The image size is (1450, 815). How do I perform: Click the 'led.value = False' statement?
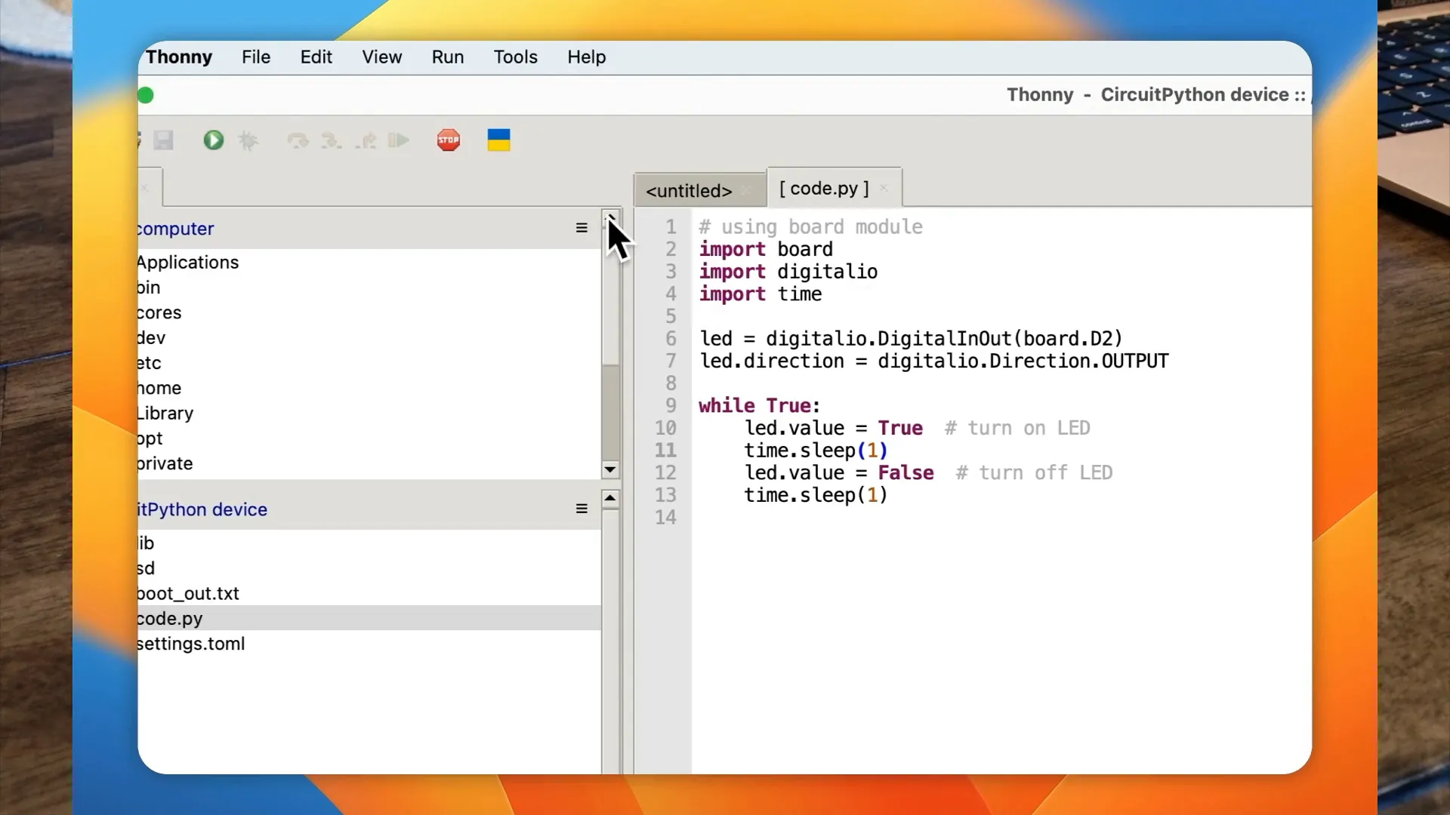click(839, 472)
